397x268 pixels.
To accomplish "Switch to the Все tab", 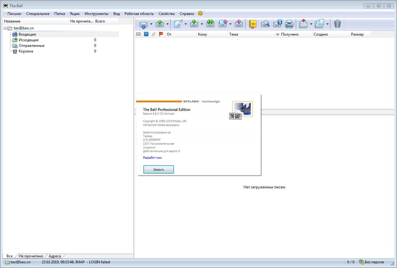I will tap(9, 256).
